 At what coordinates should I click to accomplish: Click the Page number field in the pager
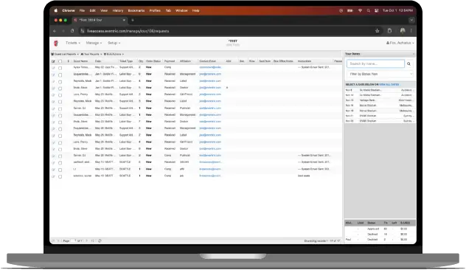74,240
